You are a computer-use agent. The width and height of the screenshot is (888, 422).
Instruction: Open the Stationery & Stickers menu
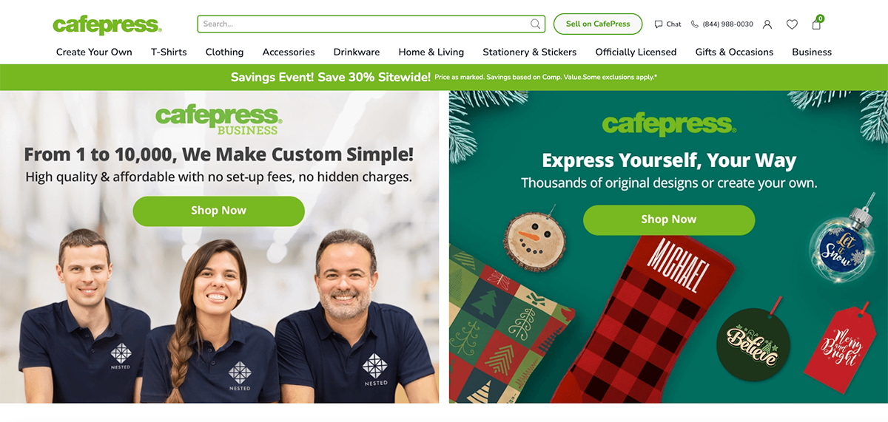coord(530,52)
